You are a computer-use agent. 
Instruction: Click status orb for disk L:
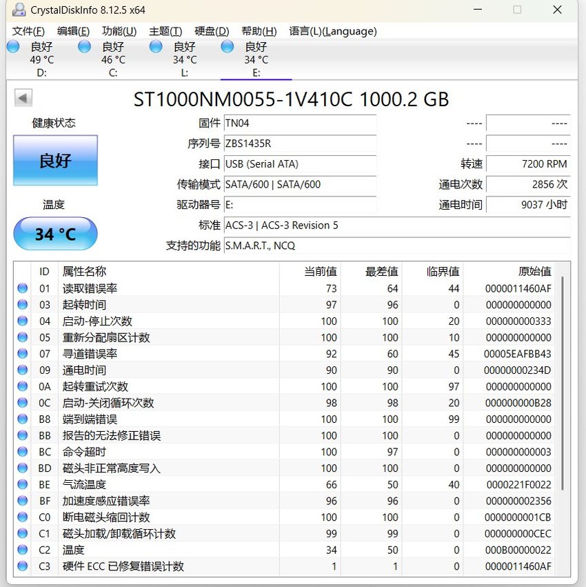pos(156,47)
